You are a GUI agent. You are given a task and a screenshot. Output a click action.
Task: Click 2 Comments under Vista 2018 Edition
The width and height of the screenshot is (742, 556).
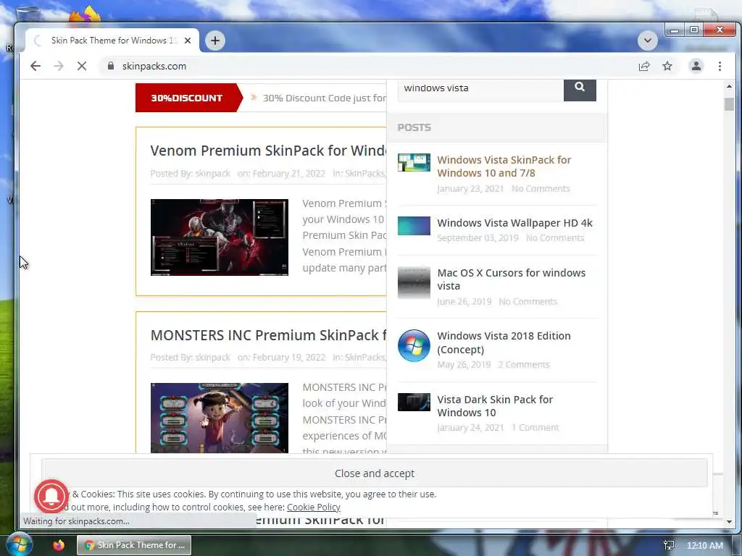(523, 365)
